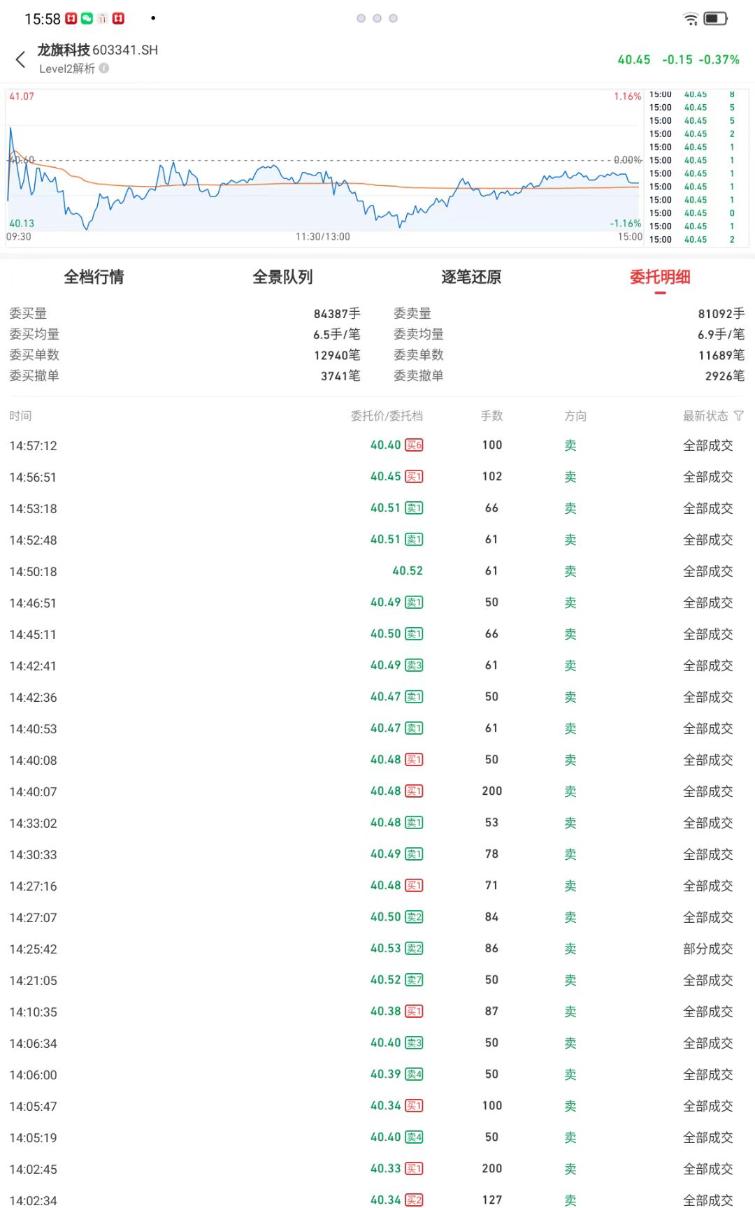Tap the 84387手 委买量 value
This screenshot has width=755, height=1208.
tap(337, 314)
